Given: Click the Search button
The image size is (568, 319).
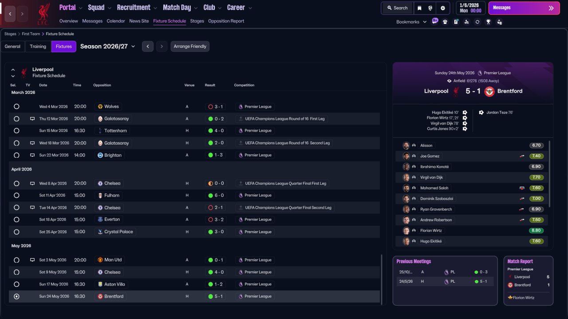Looking at the screenshot, I should [x=397, y=8].
